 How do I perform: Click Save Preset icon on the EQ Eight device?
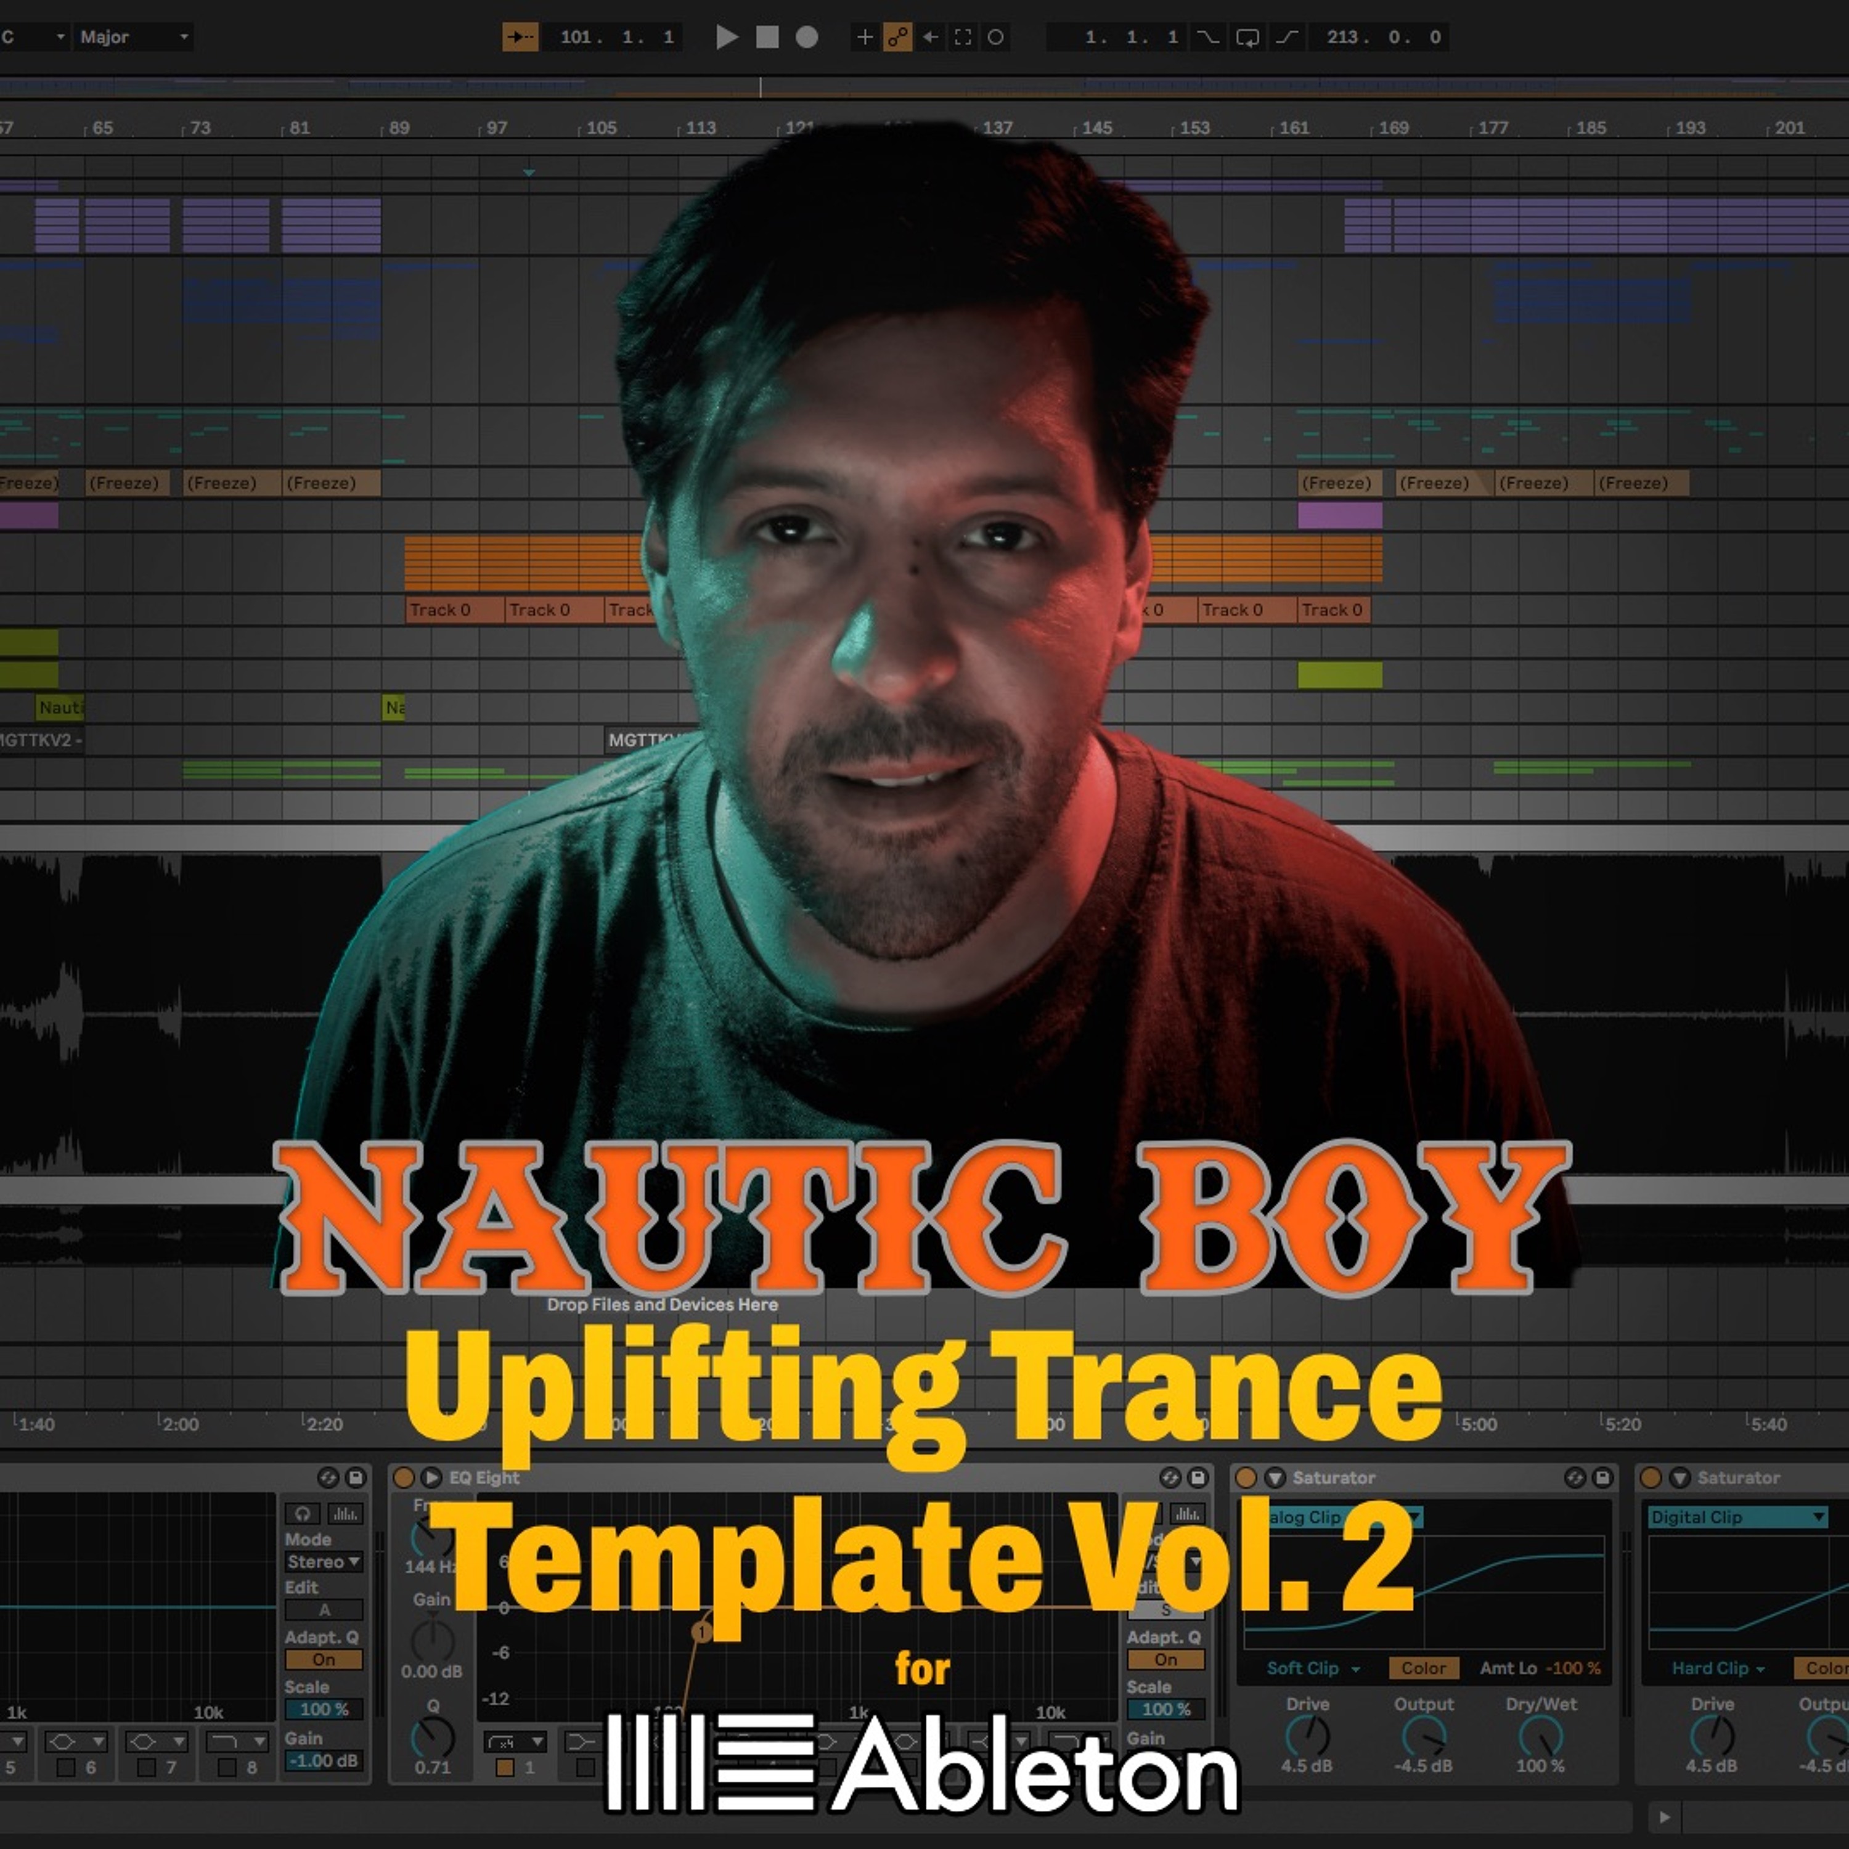coord(1198,1478)
